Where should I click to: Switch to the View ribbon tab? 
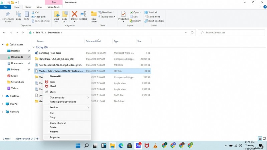click(x=39, y=7)
